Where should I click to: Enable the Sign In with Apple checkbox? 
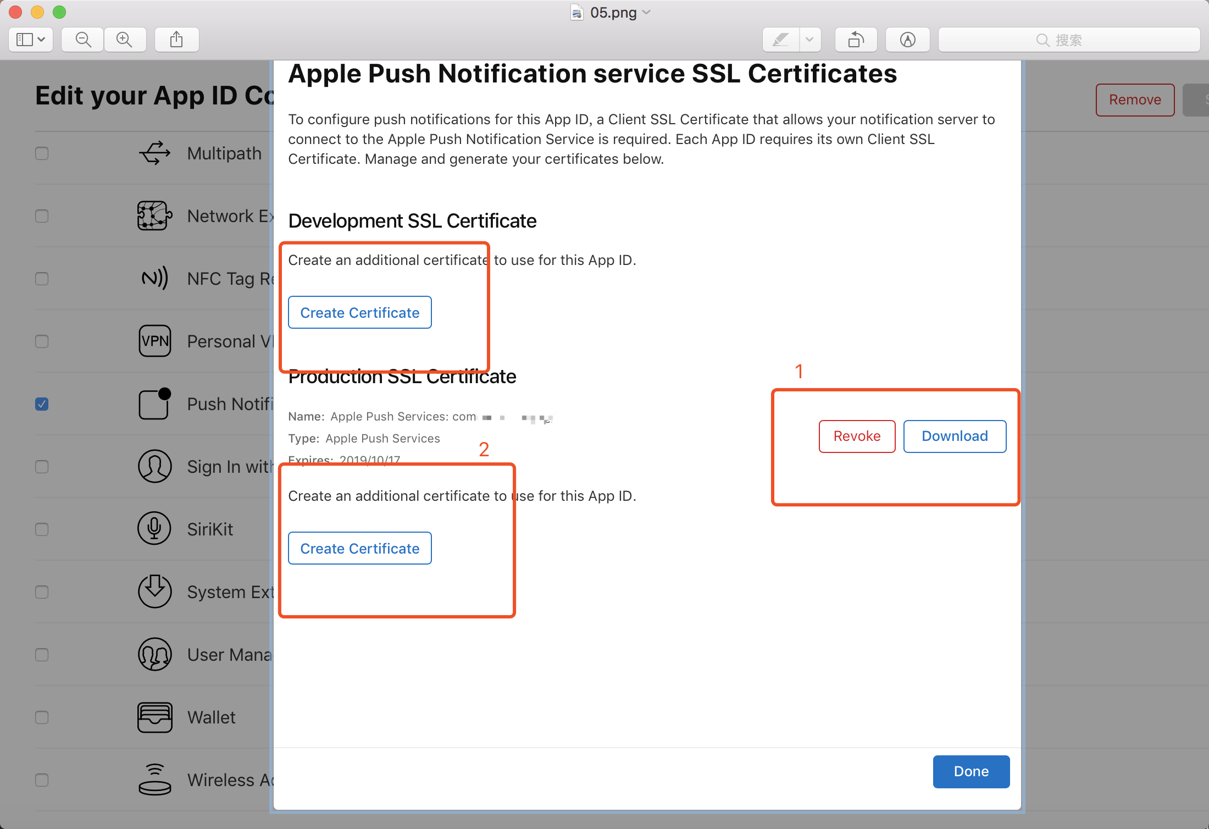click(x=42, y=467)
